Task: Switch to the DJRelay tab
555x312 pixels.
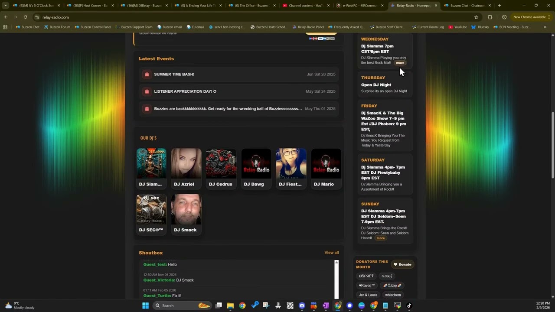Action: (x=144, y=6)
